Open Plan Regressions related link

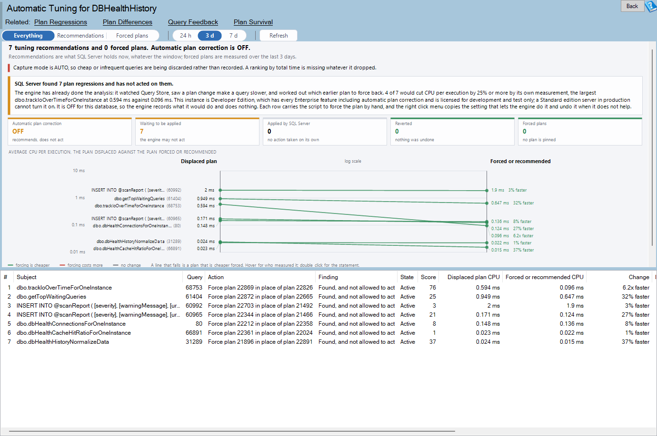click(x=60, y=22)
